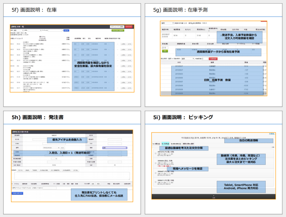Select the 無し radio for 保有在庫
The width and height of the screenshot is (286, 217).
(x=24, y=33)
